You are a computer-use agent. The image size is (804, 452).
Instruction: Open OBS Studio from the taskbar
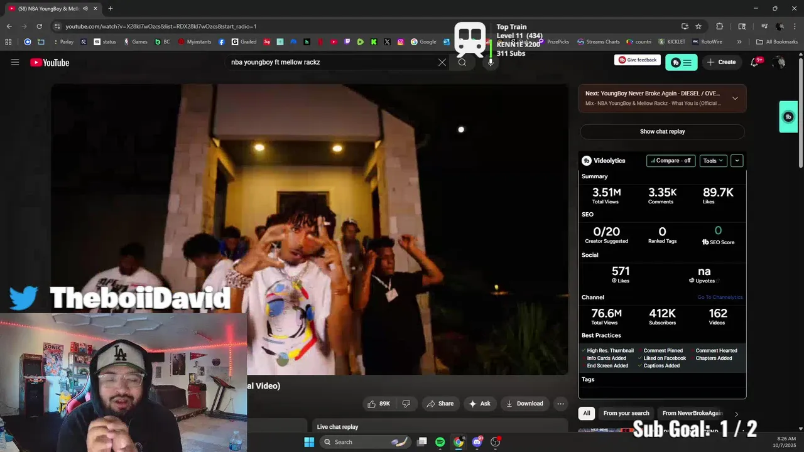pos(495,442)
